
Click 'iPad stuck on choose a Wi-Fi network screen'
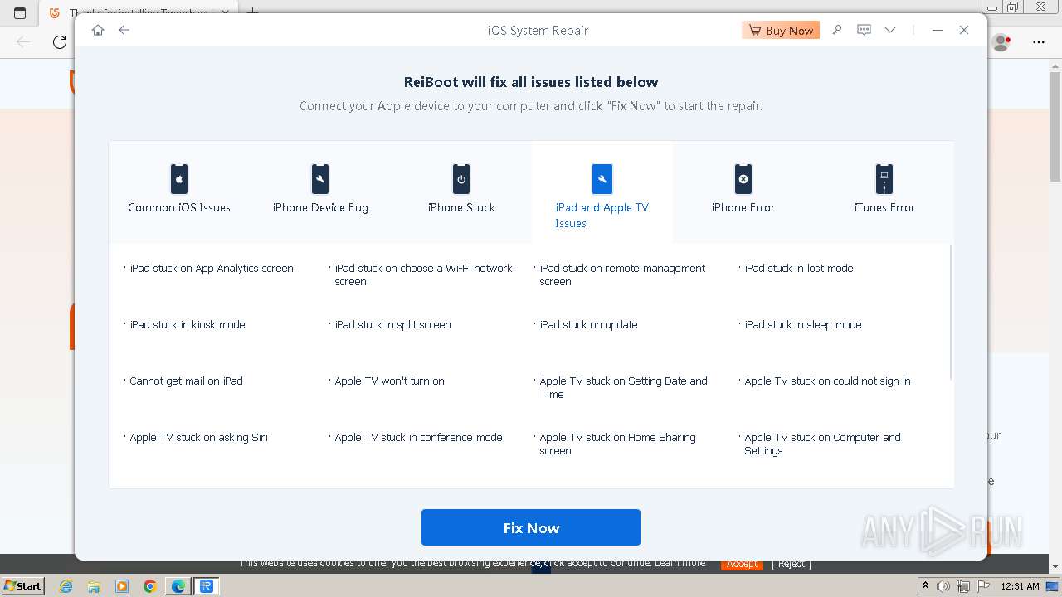[423, 274]
